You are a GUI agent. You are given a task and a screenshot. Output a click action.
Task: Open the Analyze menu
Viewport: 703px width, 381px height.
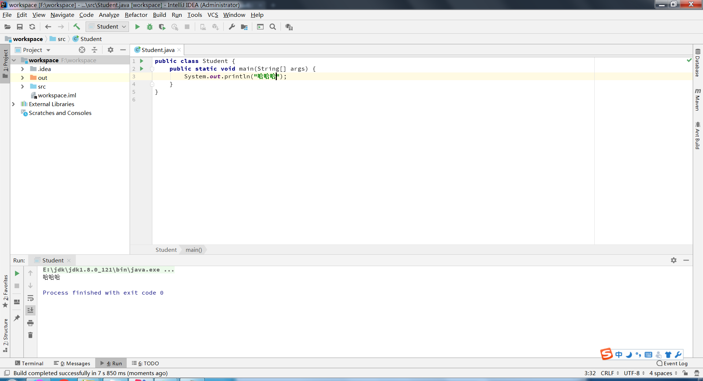coord(109,15)
